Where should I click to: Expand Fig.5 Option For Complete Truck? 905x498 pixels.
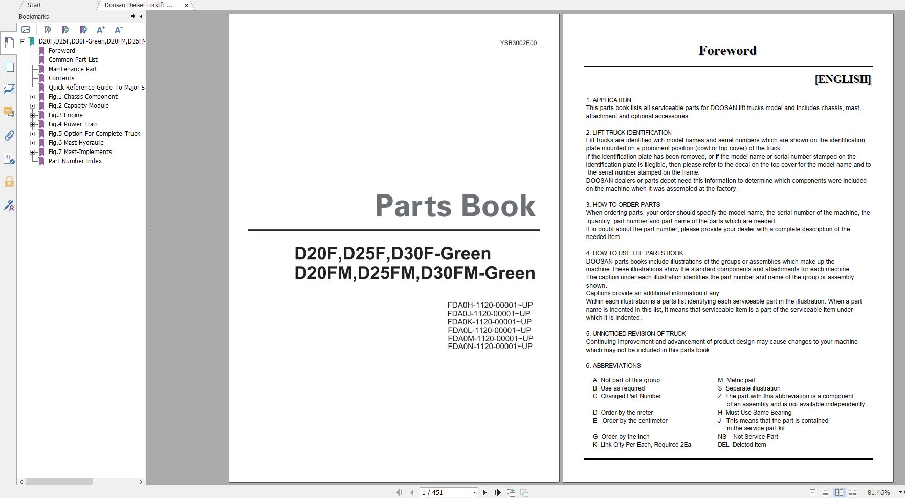coord(33,134)
